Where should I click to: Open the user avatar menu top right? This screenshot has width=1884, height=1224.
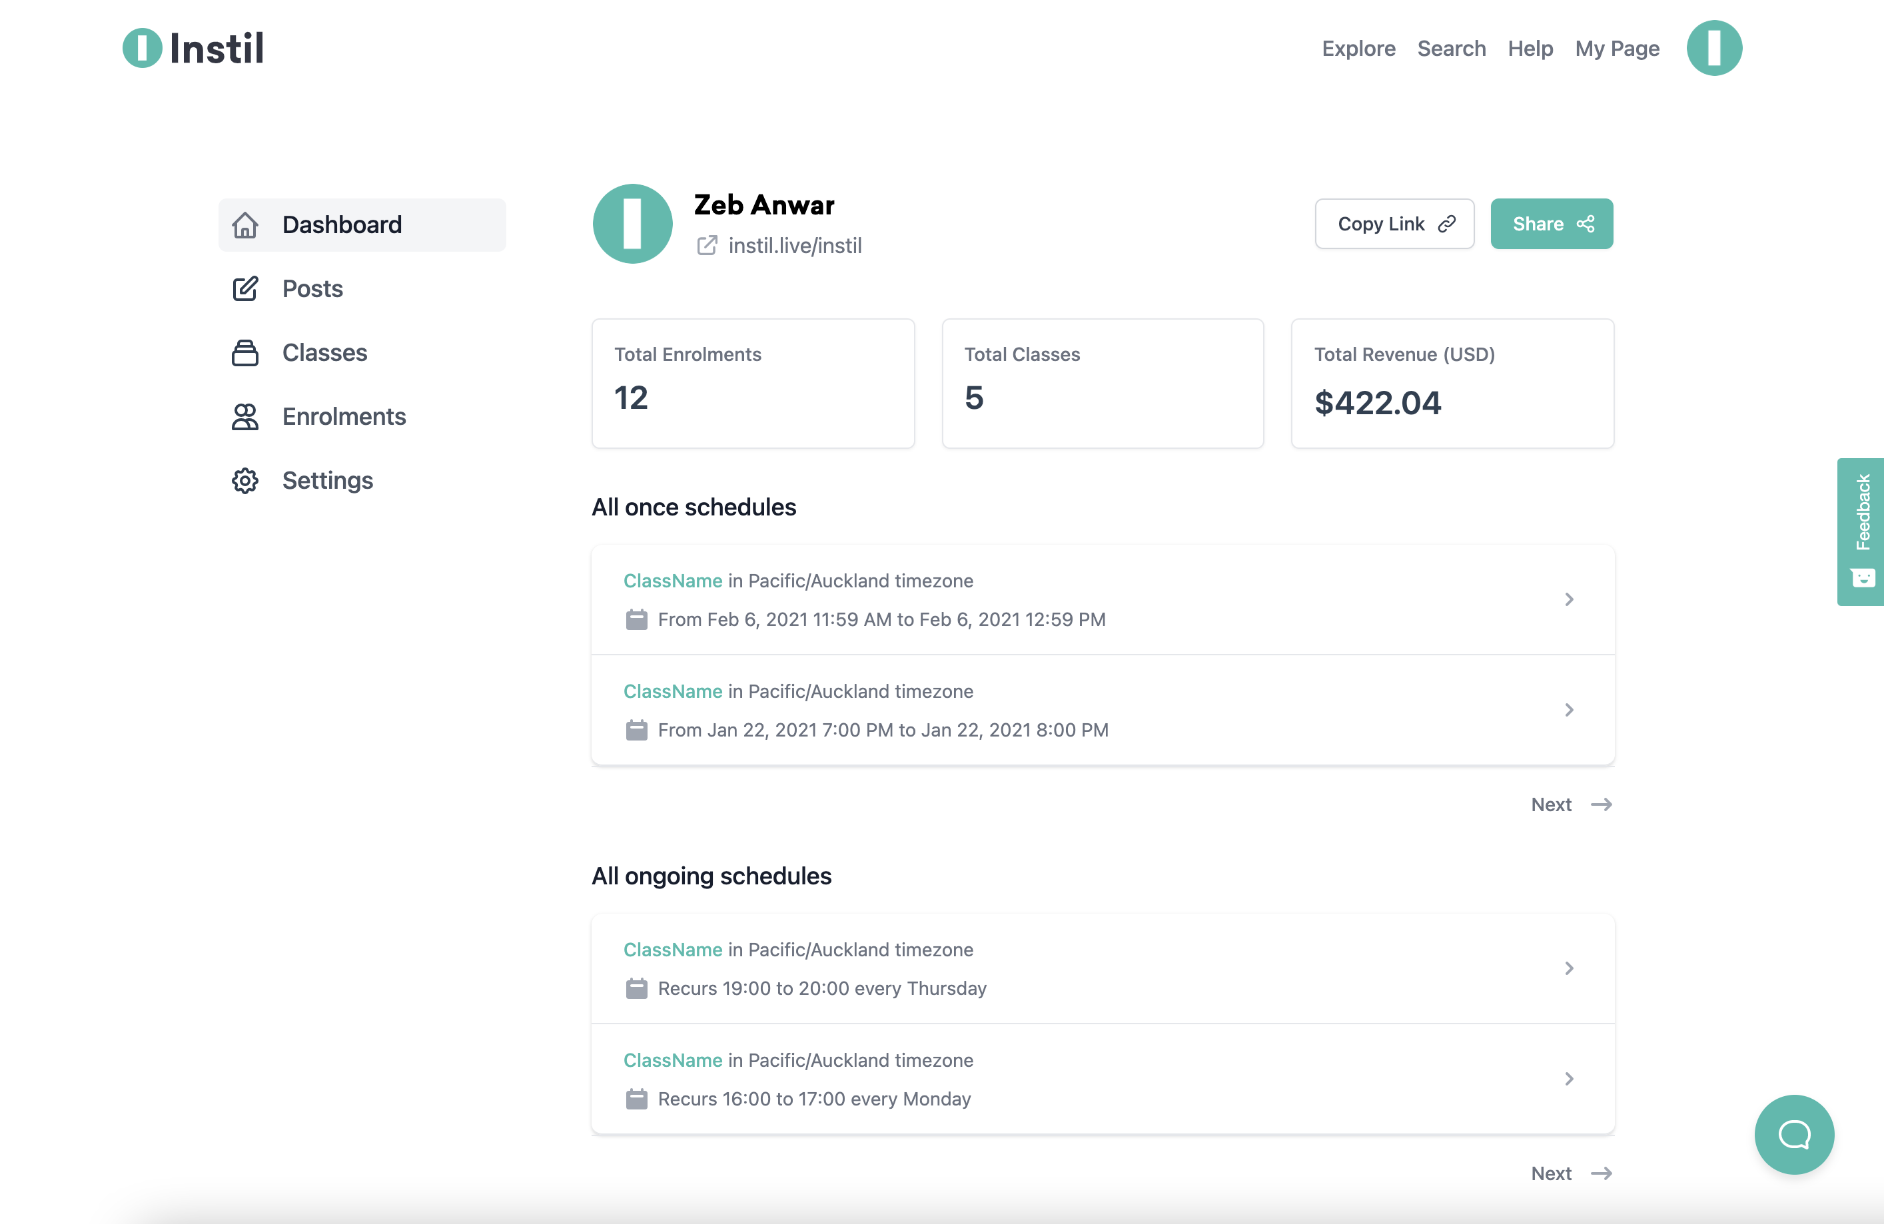(1713, 48)
